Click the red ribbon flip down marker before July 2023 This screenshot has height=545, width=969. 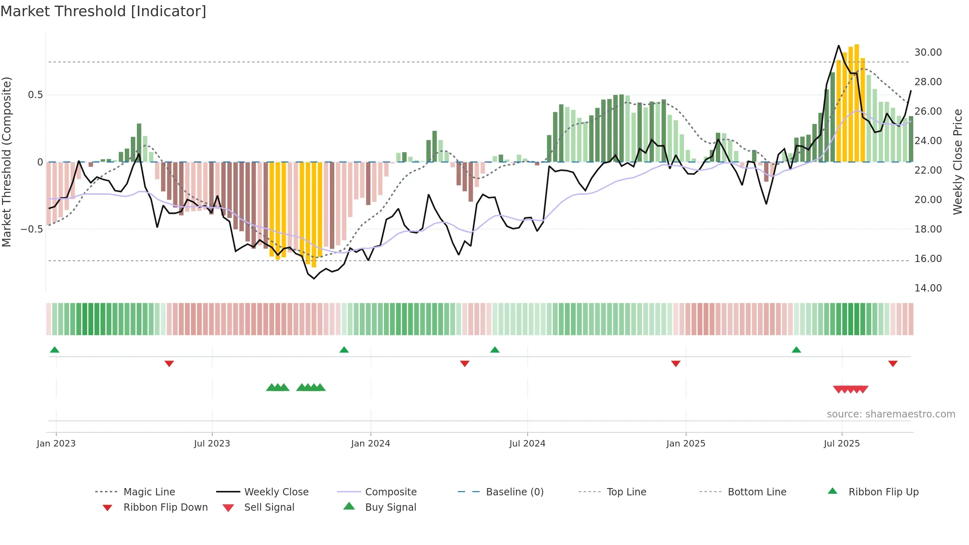pyautogui.click(x=169, y=364)
